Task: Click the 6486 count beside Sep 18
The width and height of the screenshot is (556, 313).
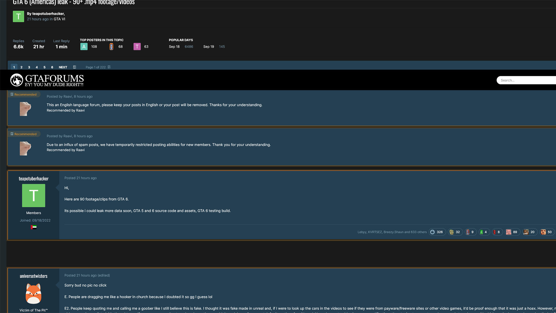Action: [189, 47]
